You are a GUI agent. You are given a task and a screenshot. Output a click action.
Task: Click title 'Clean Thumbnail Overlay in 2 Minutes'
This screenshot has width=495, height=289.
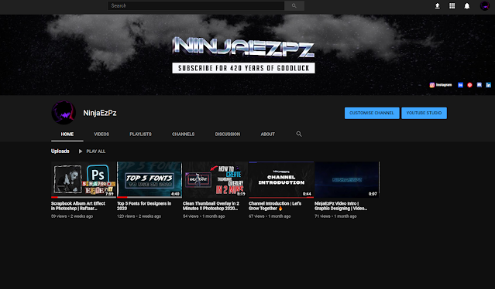211,206
